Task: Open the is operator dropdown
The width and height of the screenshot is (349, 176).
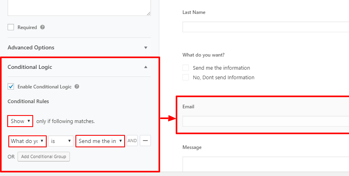Action: point(61,141)
